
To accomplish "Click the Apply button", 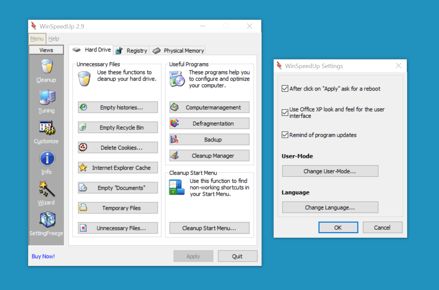I will click(193, 256).
